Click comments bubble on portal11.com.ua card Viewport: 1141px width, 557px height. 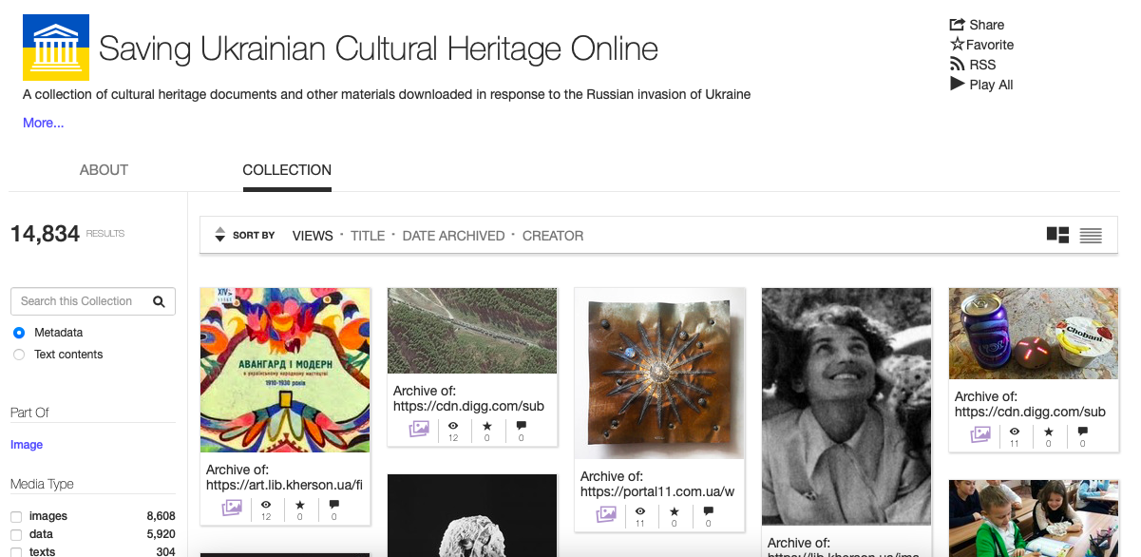tap(708, 511)
